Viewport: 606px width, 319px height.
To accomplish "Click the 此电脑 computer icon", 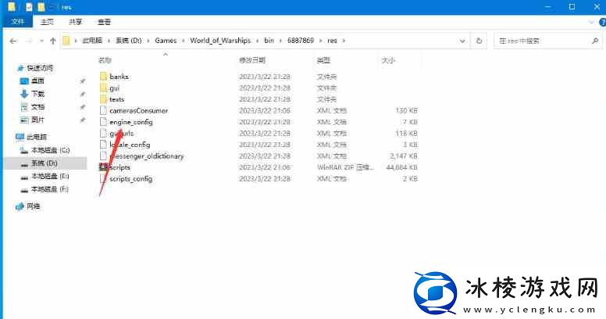I will 20,137.
